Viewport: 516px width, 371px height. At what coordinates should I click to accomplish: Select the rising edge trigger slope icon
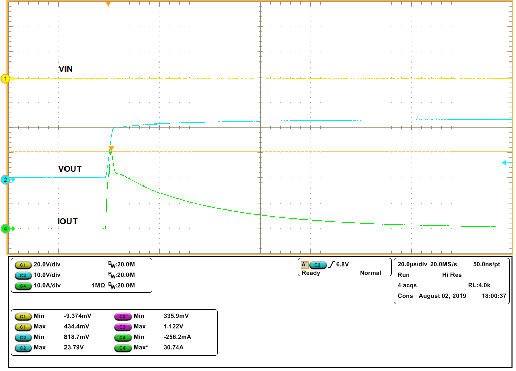coord(331,264)
